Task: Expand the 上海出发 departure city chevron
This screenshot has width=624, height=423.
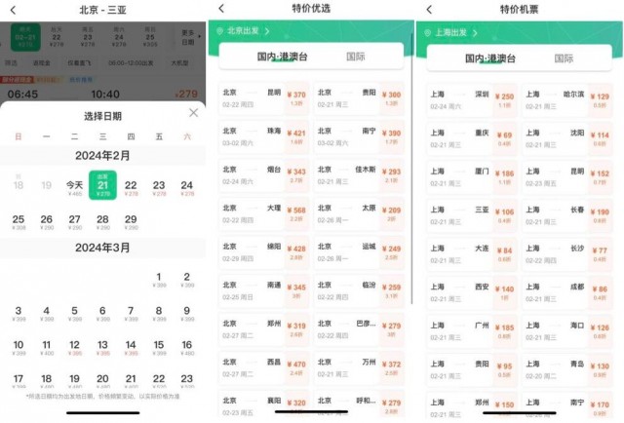Action: coord(475,32)
